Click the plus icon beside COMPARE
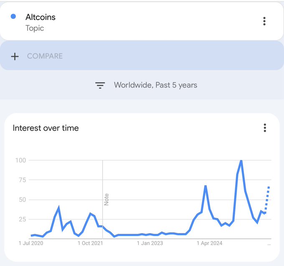 (x=15, y=57)
